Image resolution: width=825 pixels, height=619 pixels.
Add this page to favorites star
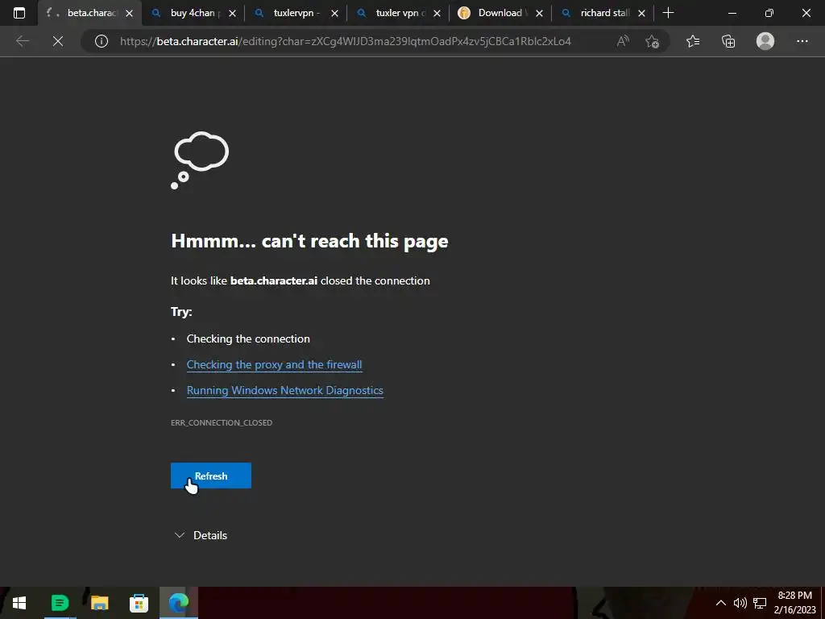pyautogui.click(x=653, y=41)
